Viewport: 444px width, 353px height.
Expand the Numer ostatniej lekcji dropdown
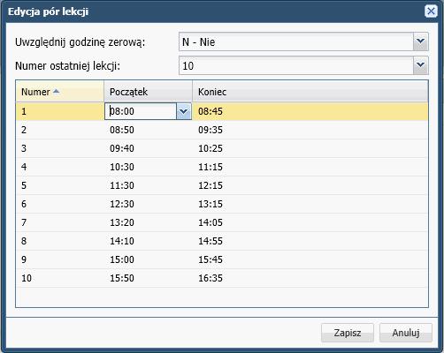pos(420,65)
